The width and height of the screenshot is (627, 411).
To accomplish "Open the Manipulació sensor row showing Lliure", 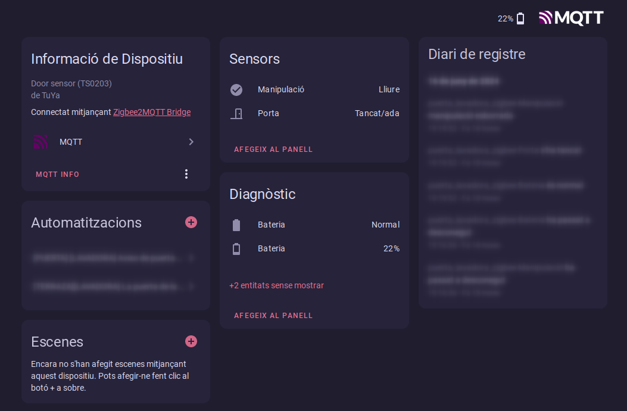I will click(x=314, y=89).
